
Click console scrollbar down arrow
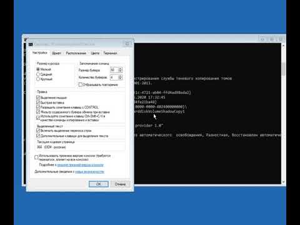283,182
